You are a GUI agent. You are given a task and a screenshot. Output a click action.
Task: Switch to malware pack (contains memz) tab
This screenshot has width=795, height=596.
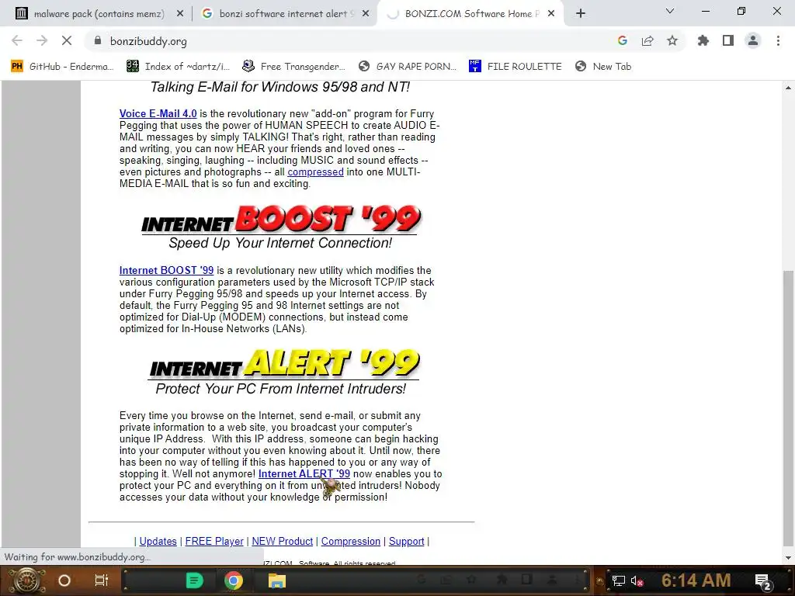(x=99, y=14)
